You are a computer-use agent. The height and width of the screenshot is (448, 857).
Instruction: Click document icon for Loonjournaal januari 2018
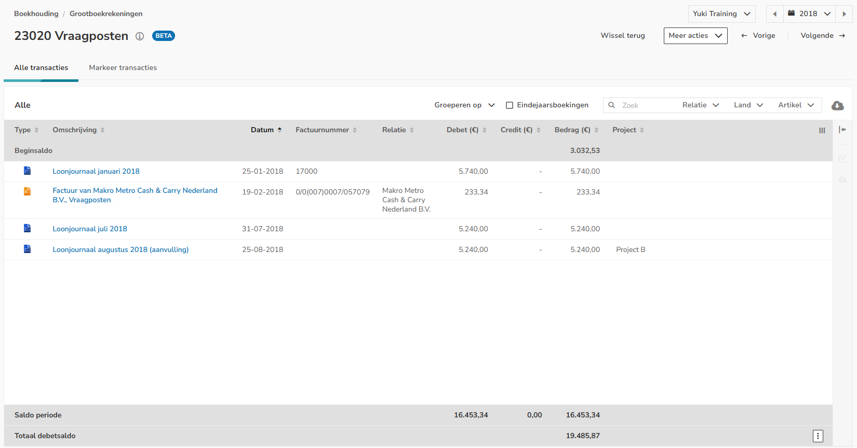pos(28,171)
